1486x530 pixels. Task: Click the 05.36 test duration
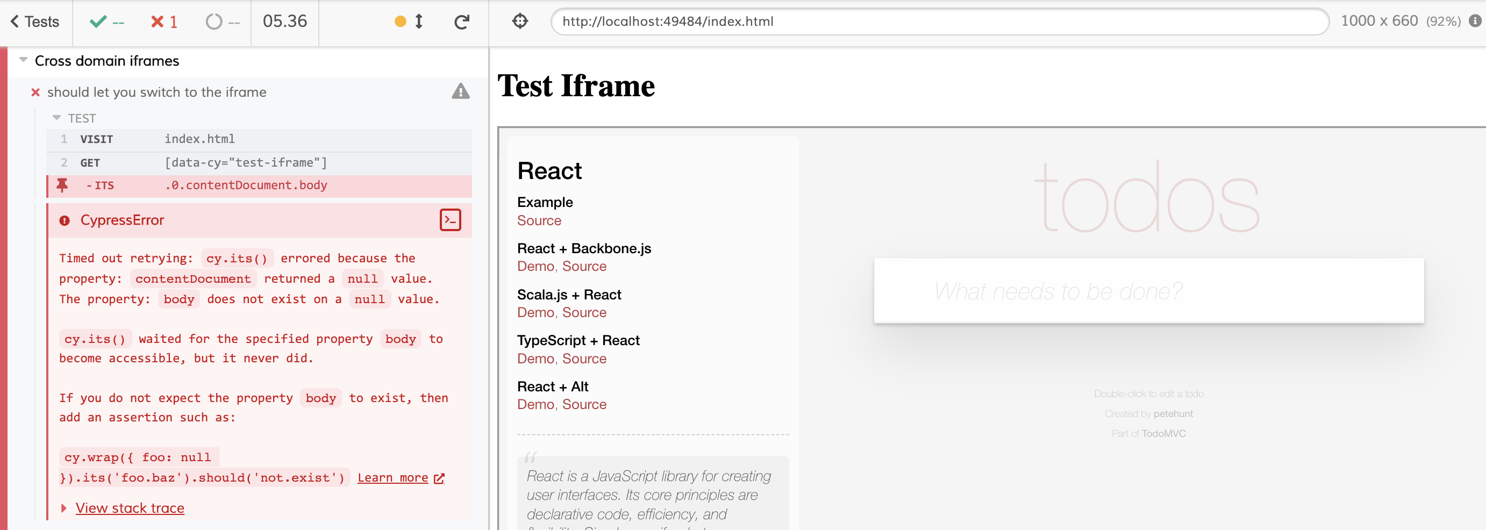(285, 22)
